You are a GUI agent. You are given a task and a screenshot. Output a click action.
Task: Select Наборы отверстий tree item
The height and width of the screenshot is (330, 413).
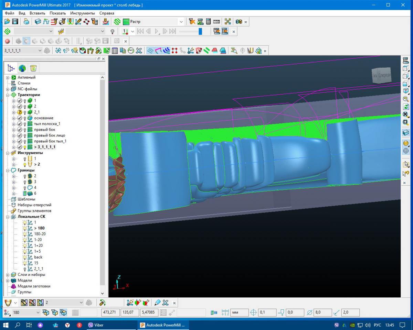(x=34, y=205)
